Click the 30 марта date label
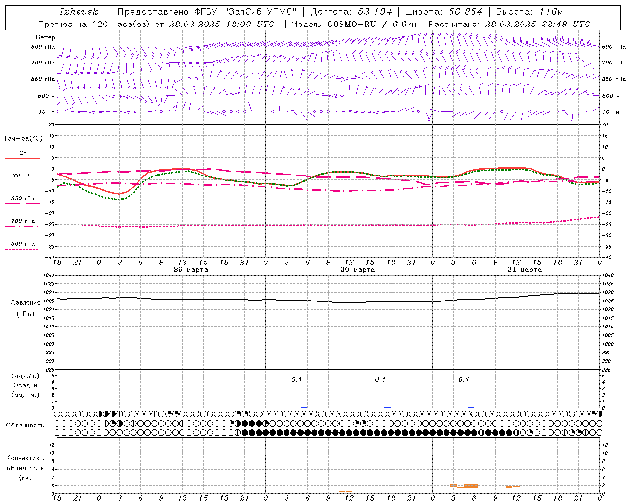This screenshot has height=502, width=628. click(358, 270)
